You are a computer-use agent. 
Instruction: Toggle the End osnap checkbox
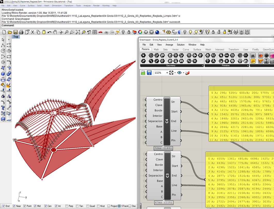[x=3, y=206]
